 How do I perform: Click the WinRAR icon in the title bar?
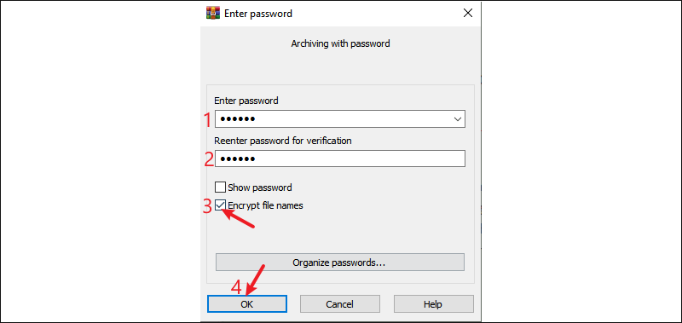click(213, 14)
